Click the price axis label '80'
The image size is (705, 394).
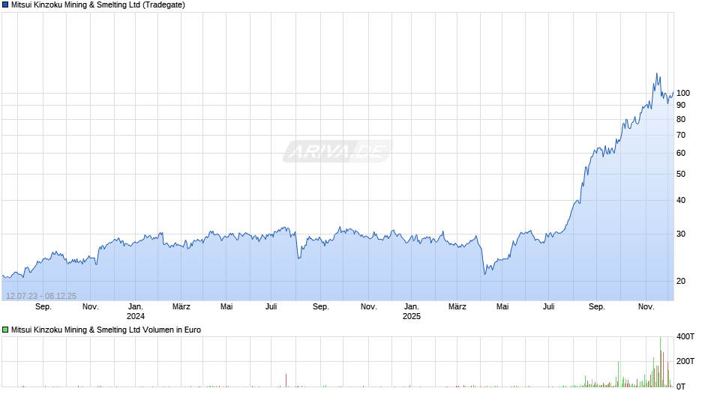tap(681, 120)
